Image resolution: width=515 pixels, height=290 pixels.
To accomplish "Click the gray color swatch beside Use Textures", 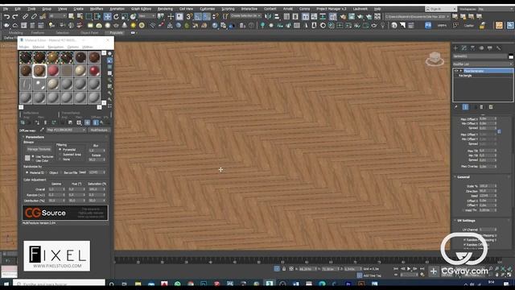I will pyautogui.click(x=27, y=158).
